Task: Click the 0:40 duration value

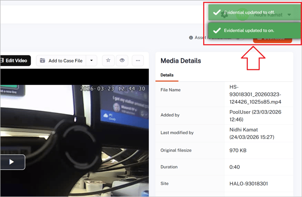Action: [234, 167]
